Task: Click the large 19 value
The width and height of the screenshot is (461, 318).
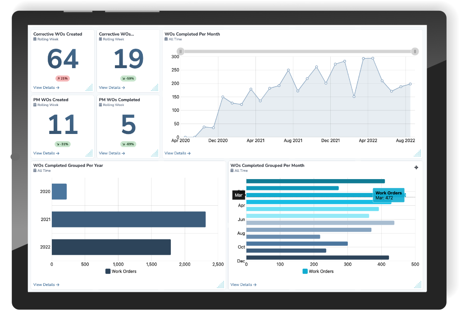Action: coord(128,59)
